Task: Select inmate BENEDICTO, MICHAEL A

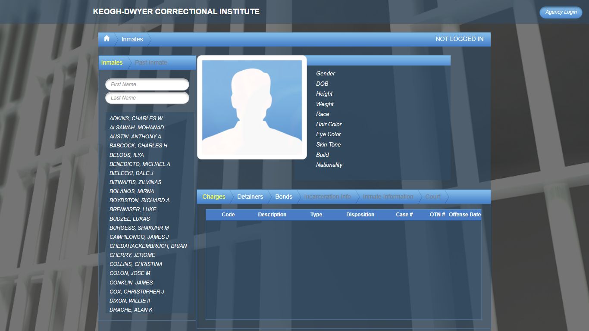Action: coord(139,164)
